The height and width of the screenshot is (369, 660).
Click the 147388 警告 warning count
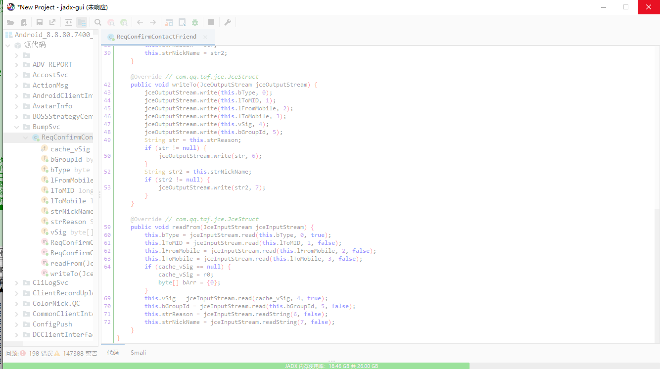tap(80, 354)
